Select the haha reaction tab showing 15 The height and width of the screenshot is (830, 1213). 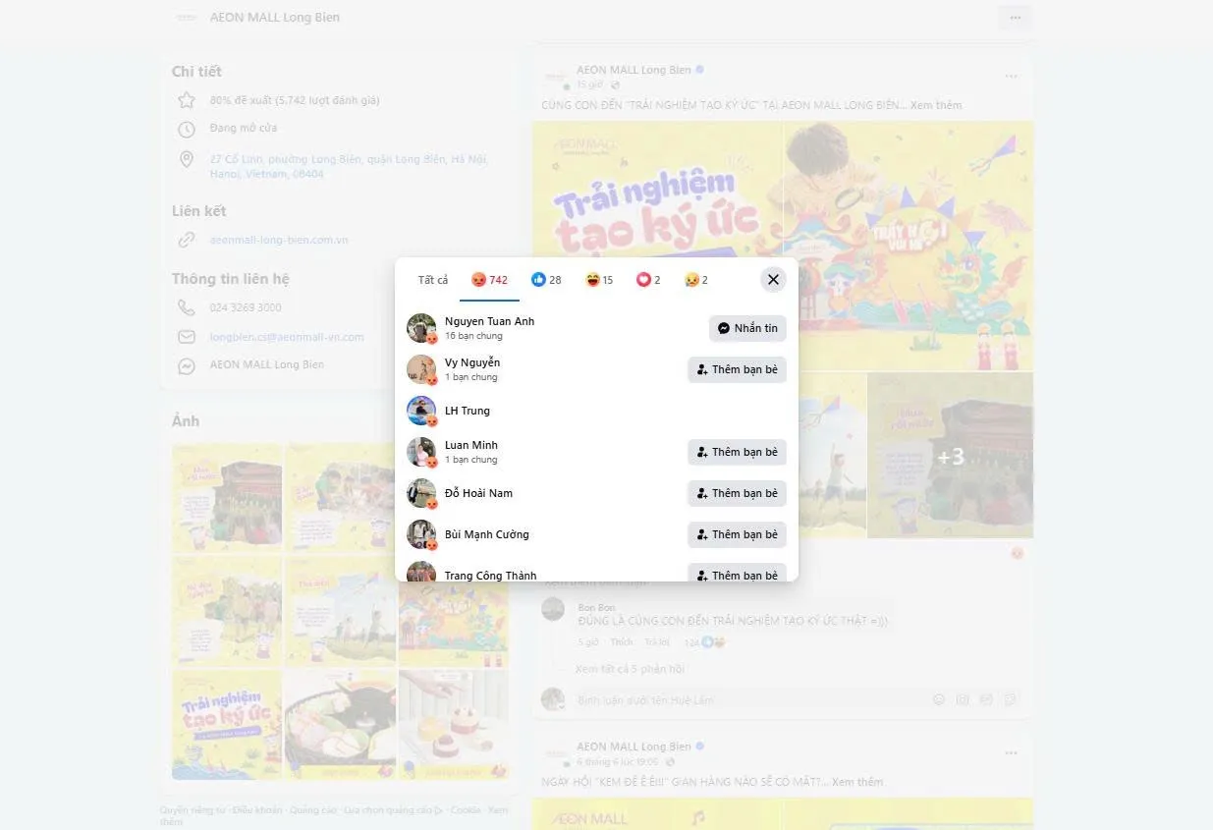coord(599,280)
